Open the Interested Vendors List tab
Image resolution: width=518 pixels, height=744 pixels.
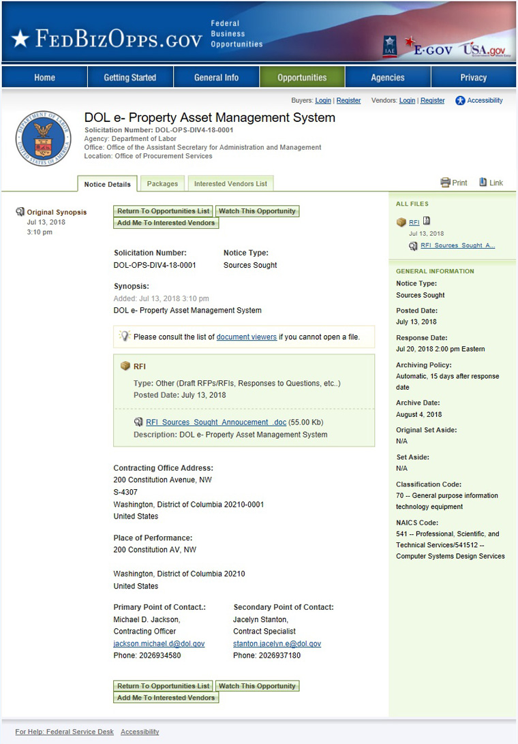click(230, 183)
